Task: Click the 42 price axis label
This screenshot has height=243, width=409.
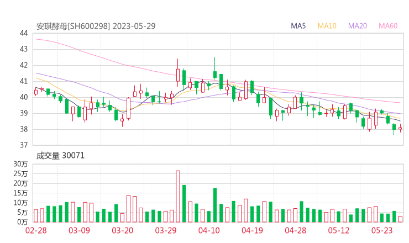Action: coord(24,65)
